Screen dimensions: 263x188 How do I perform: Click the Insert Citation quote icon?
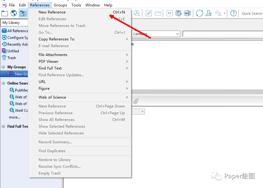click(169, 13)
